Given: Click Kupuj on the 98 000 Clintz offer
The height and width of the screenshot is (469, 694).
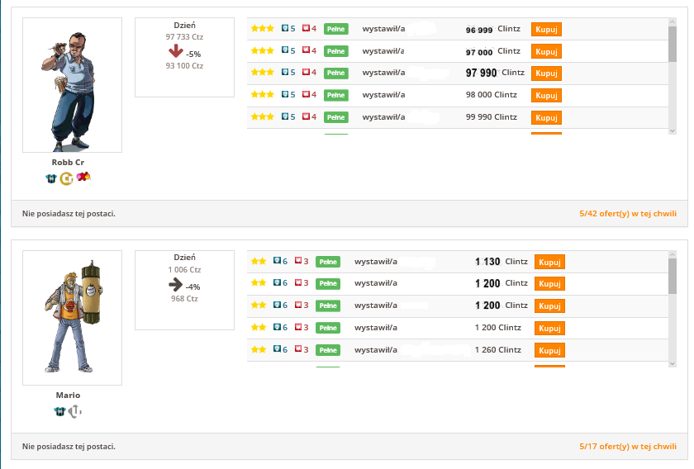Looking at the screenshot, I should [546, 95].
